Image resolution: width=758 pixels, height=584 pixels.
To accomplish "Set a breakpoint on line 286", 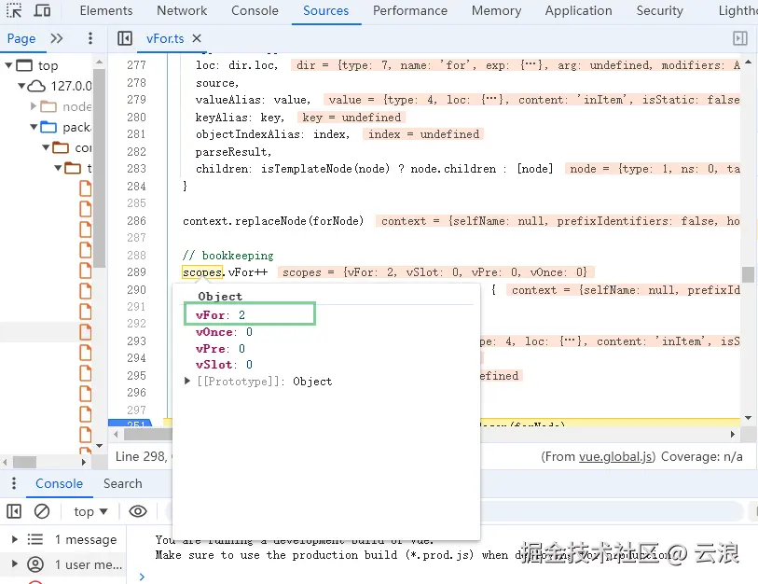I will coord(136,221).
